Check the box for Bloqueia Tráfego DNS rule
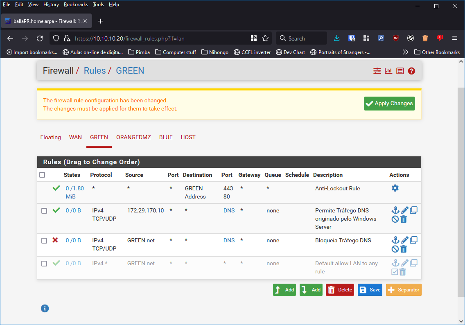The width and height of the screenshot is (465, 325). (44, 241)
